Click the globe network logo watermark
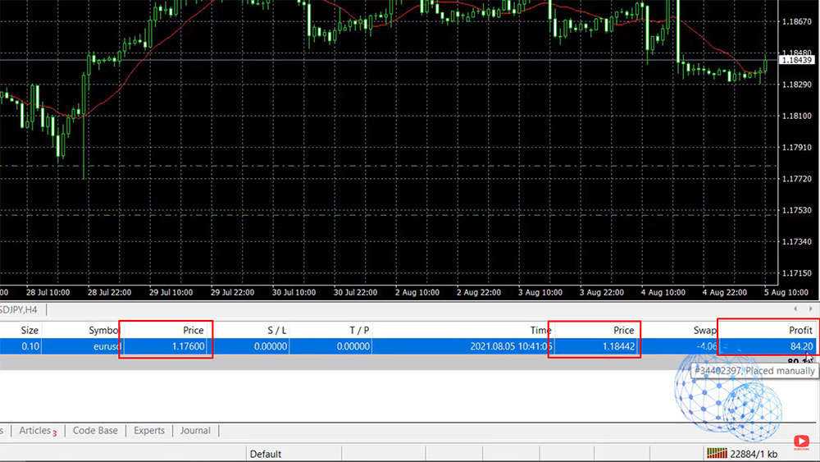The image size is (820, 462). (727, 395)
